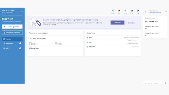
Task: Click the Создать документ button
Action: click(x=12, y=26)
